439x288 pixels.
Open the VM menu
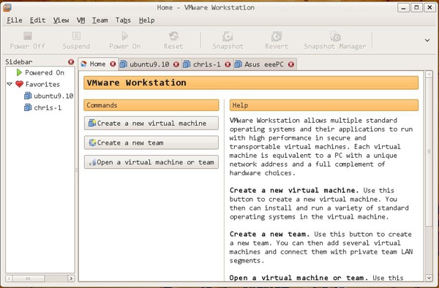pos(81,20)
